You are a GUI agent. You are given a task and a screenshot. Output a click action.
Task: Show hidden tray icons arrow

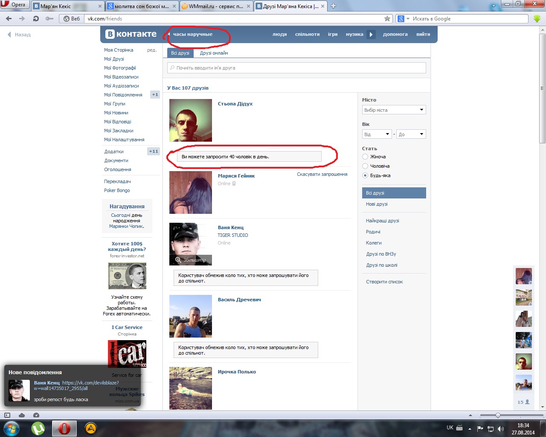coord(470,428)
